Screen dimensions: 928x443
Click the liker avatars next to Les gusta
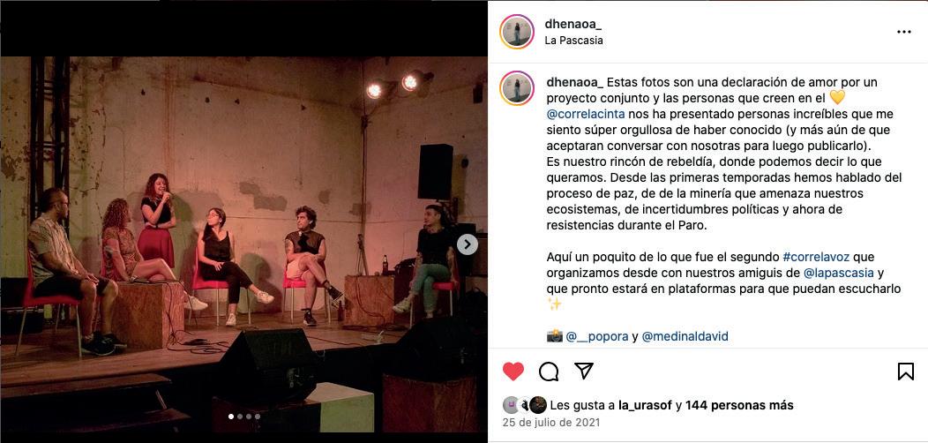(x=524, y=405)
